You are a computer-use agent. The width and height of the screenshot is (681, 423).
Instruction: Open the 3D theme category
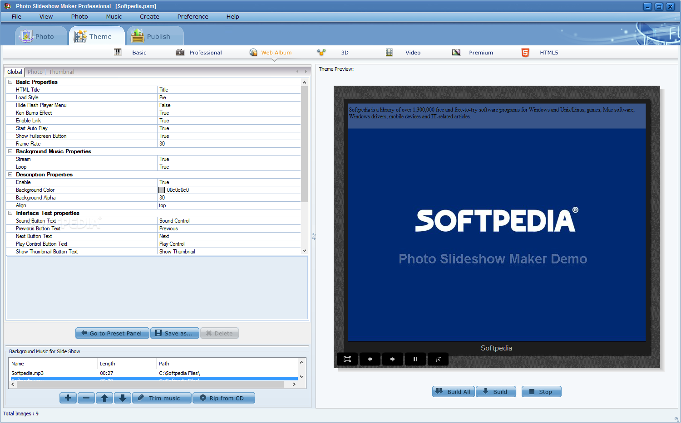(x=333, y=53)
